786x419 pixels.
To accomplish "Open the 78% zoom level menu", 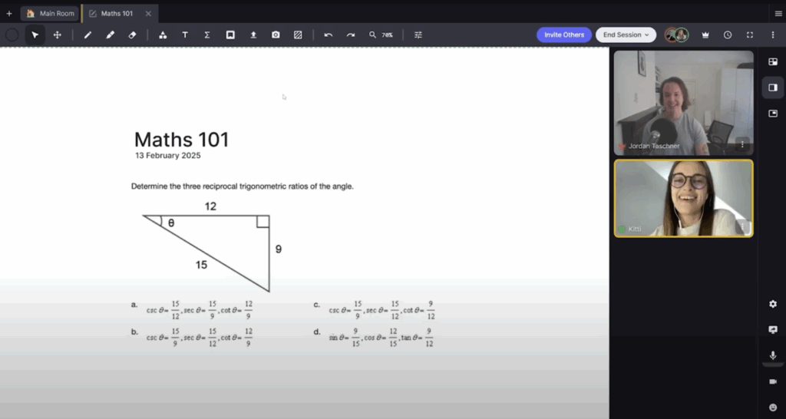I will (381, 35).
